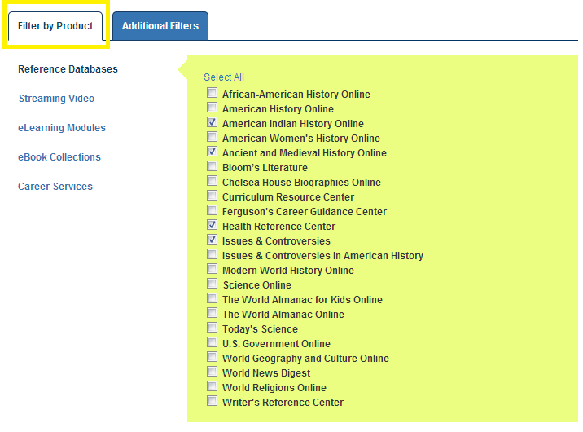Image resolution: width=583 pixels, height=432 pixels.
Task: Check World Almanac for Kids Online checkbox
Action: tap(212, 298)
